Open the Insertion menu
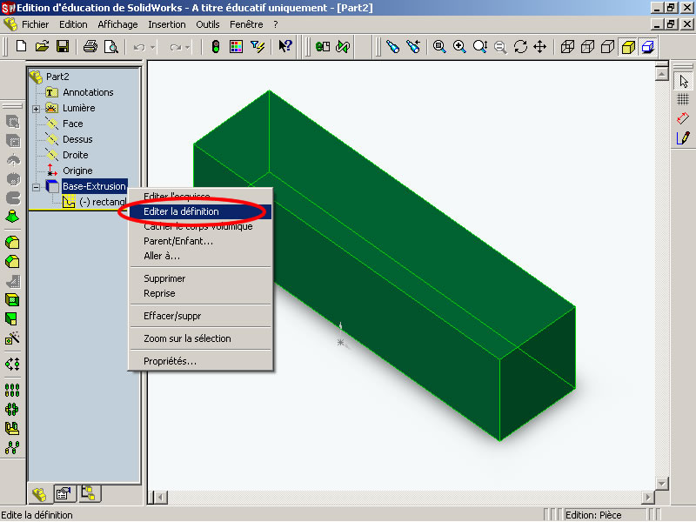Image resolution: width=696 pixels, height=522 pixels. click(x=166, y=24)
